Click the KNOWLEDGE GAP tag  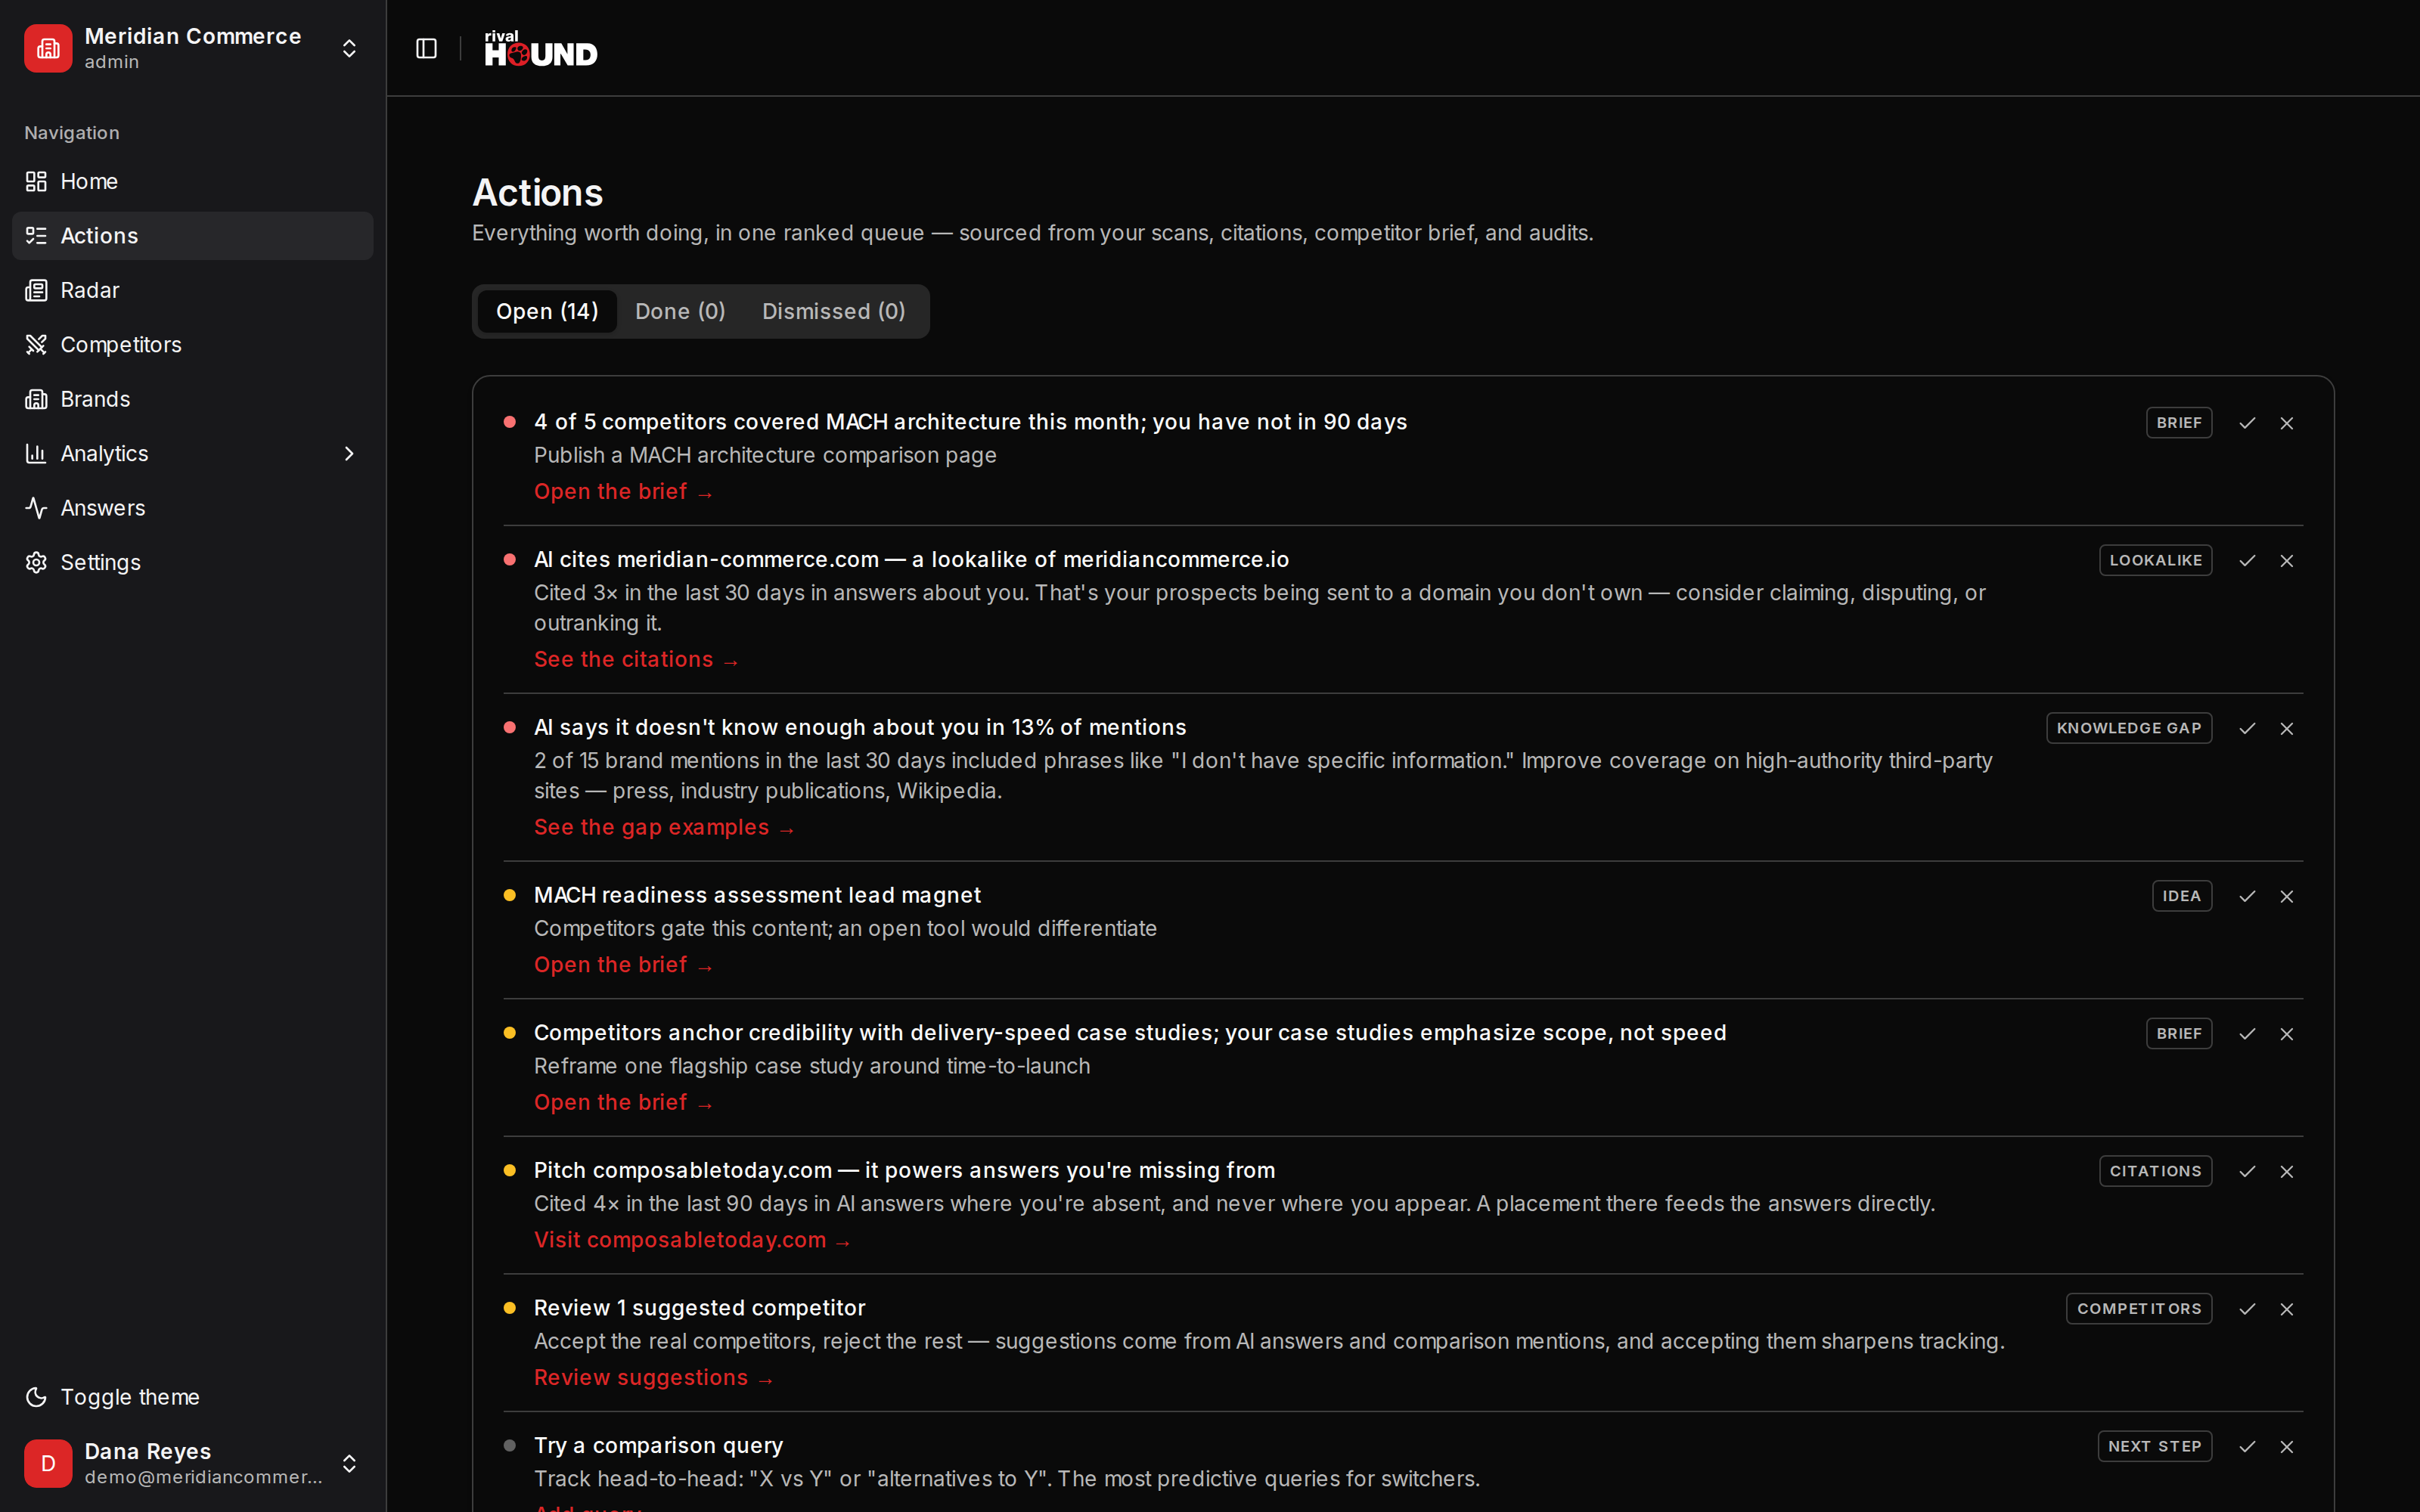pos(2129,729)
